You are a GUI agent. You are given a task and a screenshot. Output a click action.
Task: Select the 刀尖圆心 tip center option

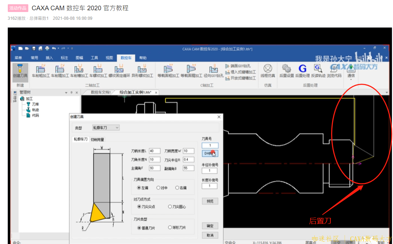(x=170, y=207)
